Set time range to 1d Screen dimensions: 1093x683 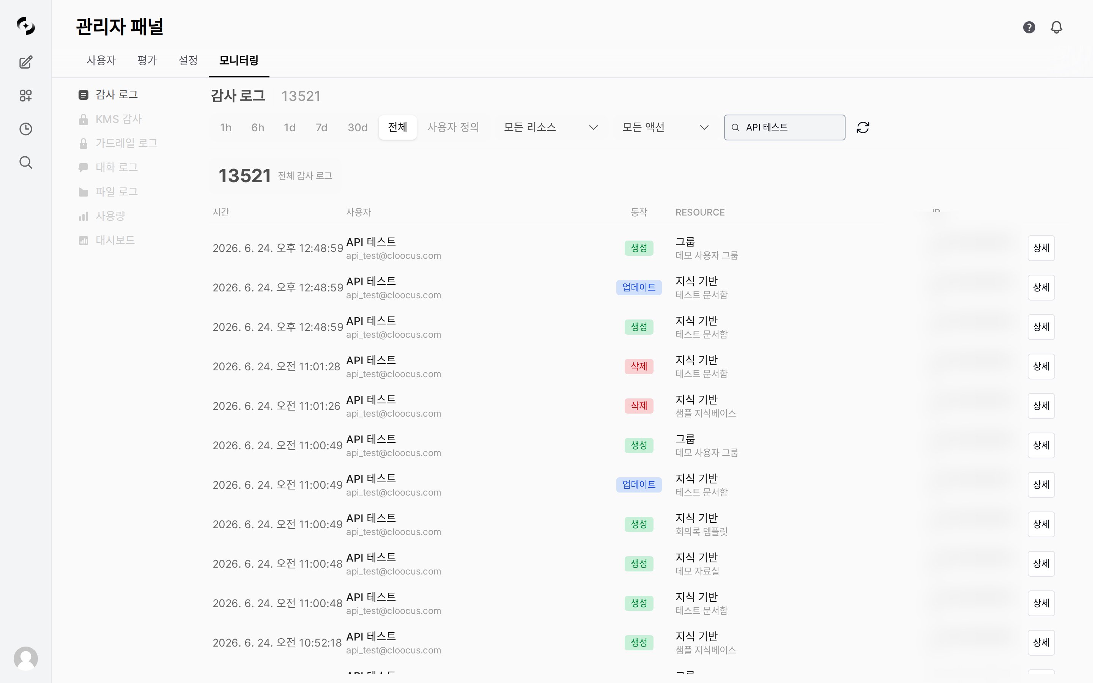pyautogui.click(x=290, y=127)
